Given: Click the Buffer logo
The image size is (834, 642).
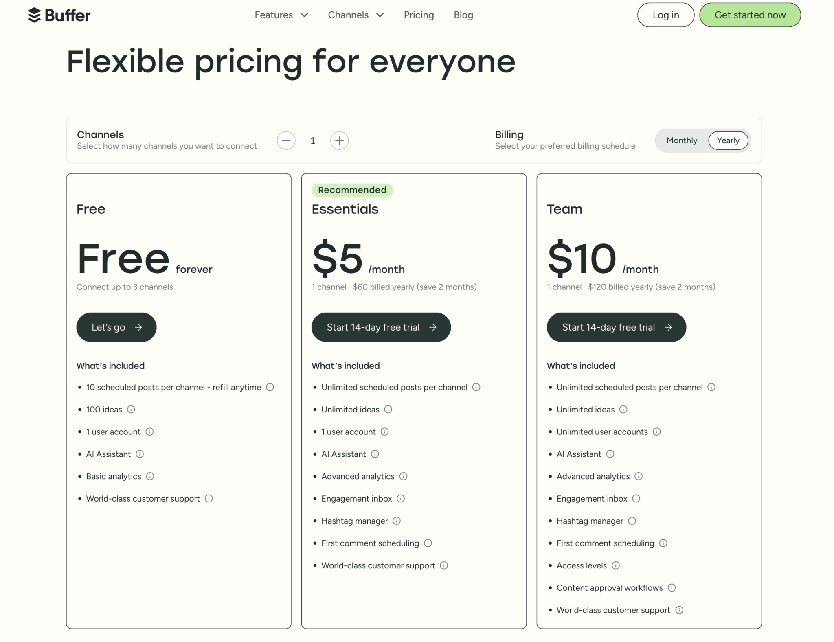Looking at the screenshot, I should [x=59, y=15].
